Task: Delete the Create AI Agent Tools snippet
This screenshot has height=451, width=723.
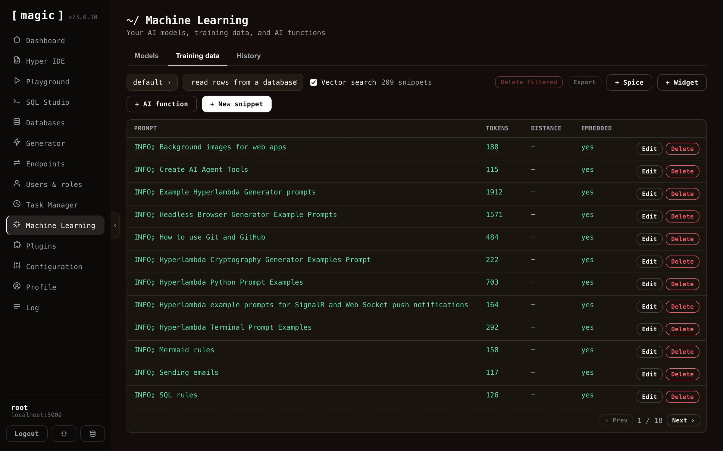Action: click(x=682, y=171)
